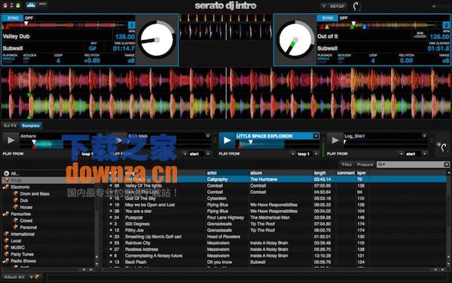
Task: Select the Local crate
Action: click(16, 241)
